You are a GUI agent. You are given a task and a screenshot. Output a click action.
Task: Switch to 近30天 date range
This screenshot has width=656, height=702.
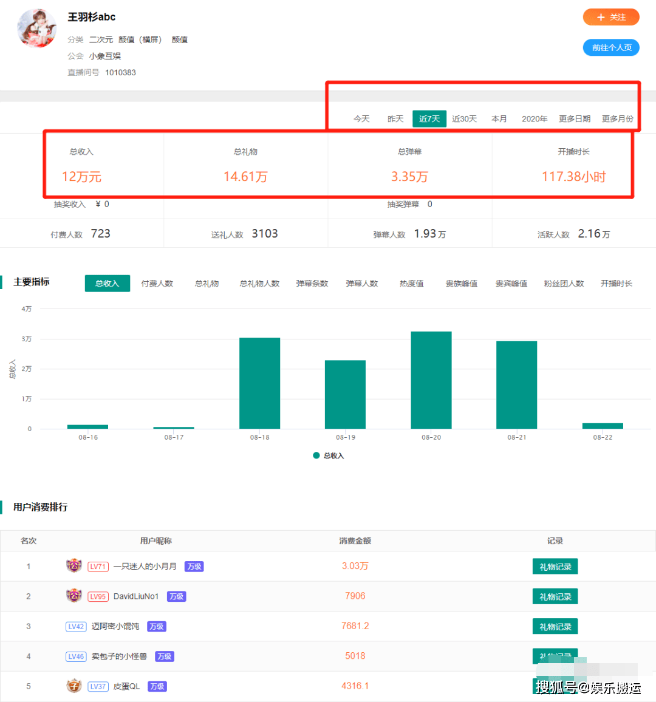pyautogui.click(x=464, y=119)
